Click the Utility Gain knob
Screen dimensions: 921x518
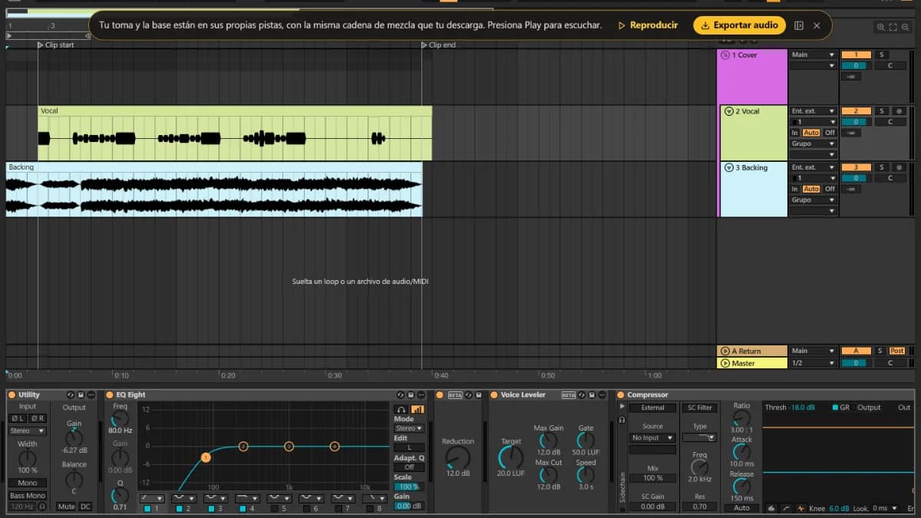tap(74, 437)
